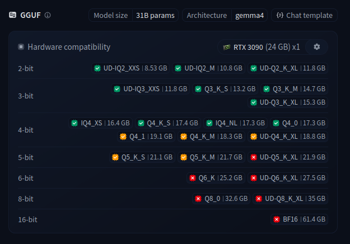Open UD-Q6_K_XL 27.5 GB quantization
Viewport: 350px width, 244px height.
click(x=288, y=178)
